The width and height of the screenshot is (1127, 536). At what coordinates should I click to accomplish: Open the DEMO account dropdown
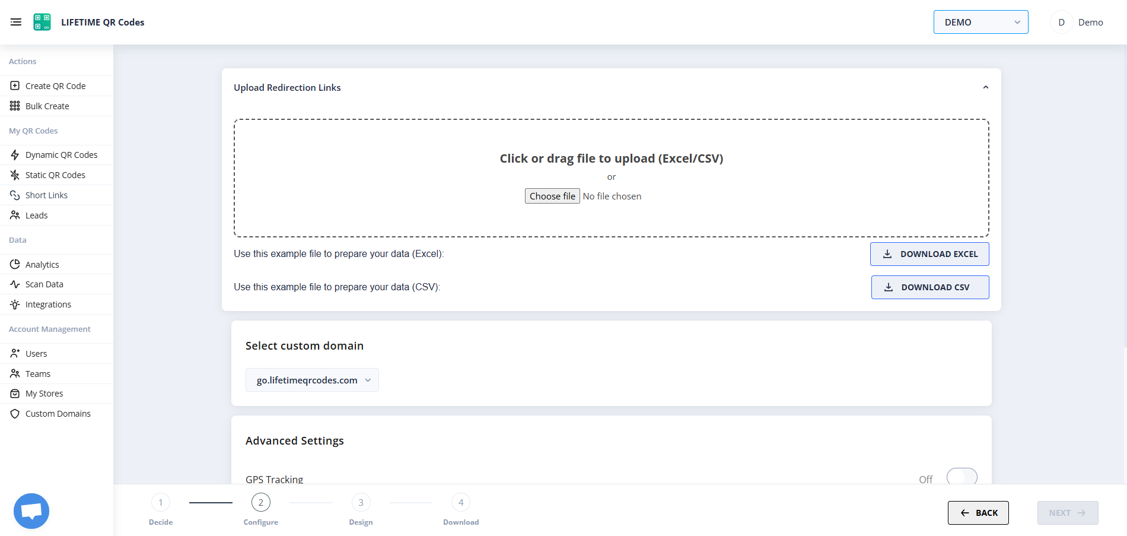980,22
